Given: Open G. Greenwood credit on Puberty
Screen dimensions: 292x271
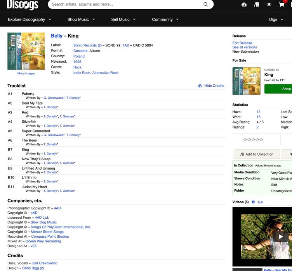Looking at the screenshot, I should coord(54,98).
